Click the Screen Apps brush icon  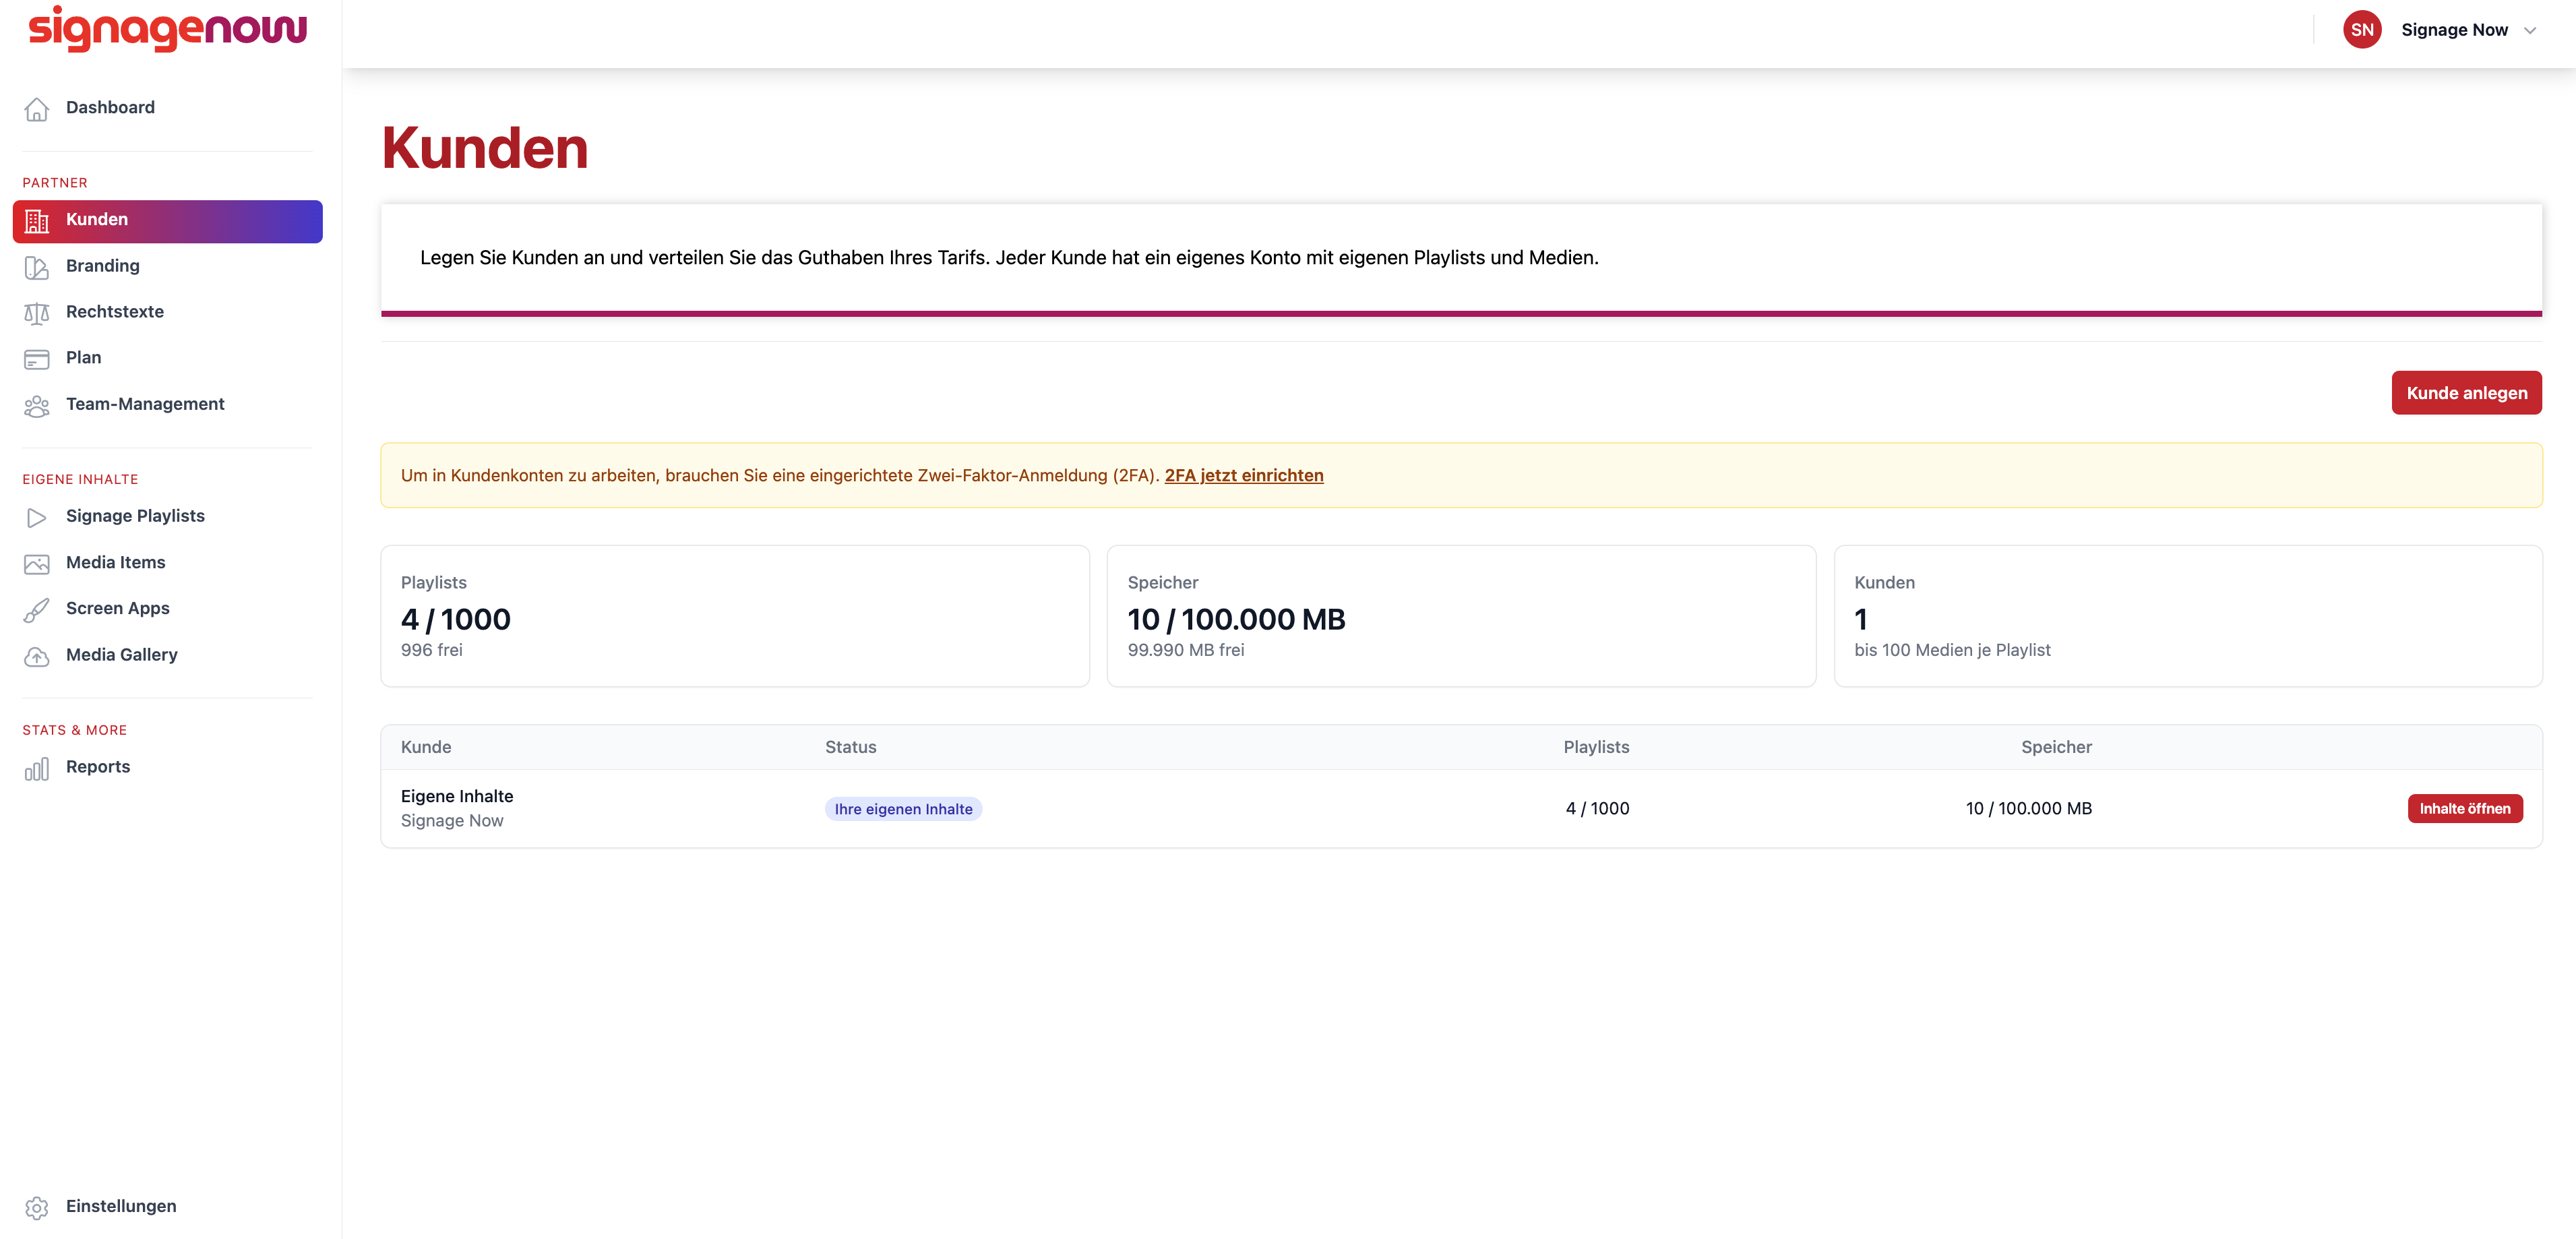point(37,609)
